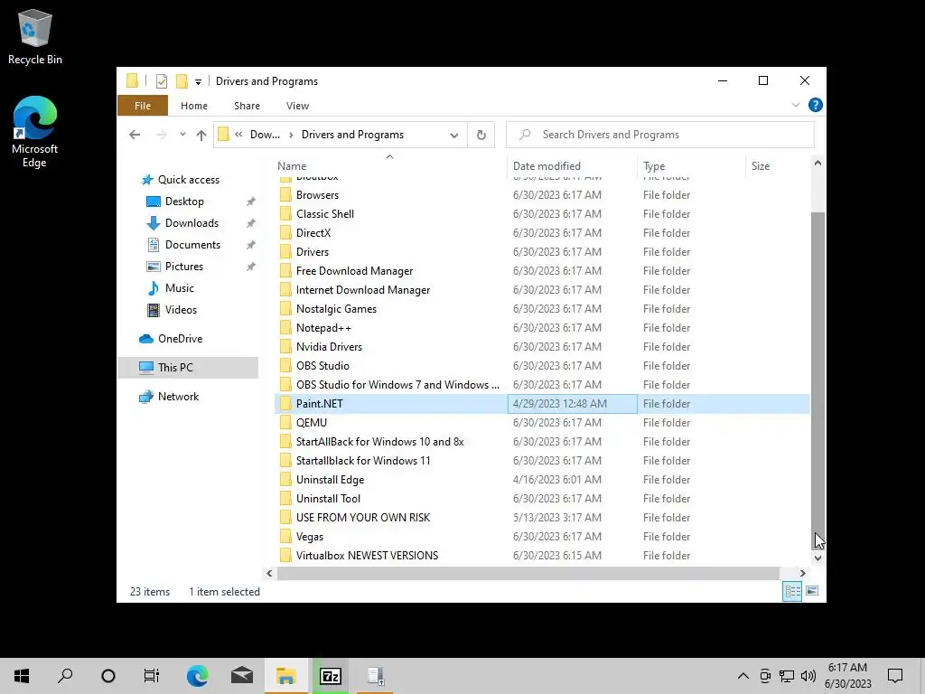Click the QEMU folder icon

[285, 423]
